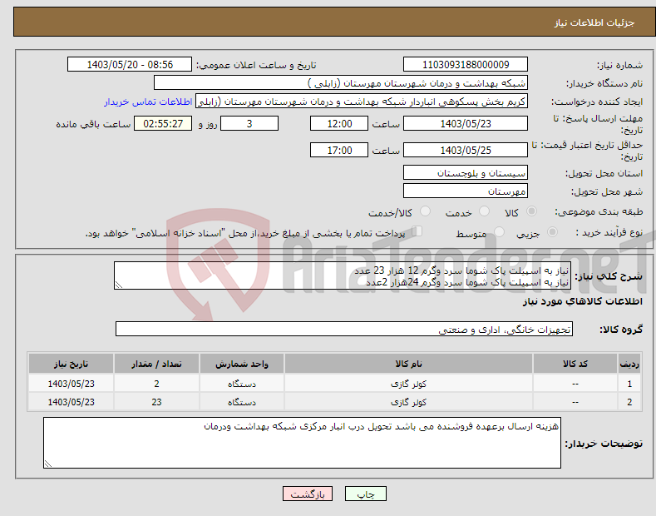The width and height of the screenshot is (656, 516).
Task: Click the announcement date field 1403/05/20 - 08:56
Action: (x=129, y=65)
